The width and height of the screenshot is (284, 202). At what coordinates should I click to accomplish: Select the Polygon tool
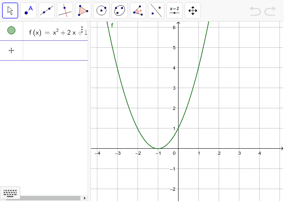83,11
